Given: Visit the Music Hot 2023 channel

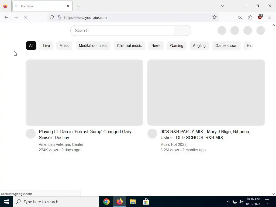Looking at the screenshot, I should point(173,144).
